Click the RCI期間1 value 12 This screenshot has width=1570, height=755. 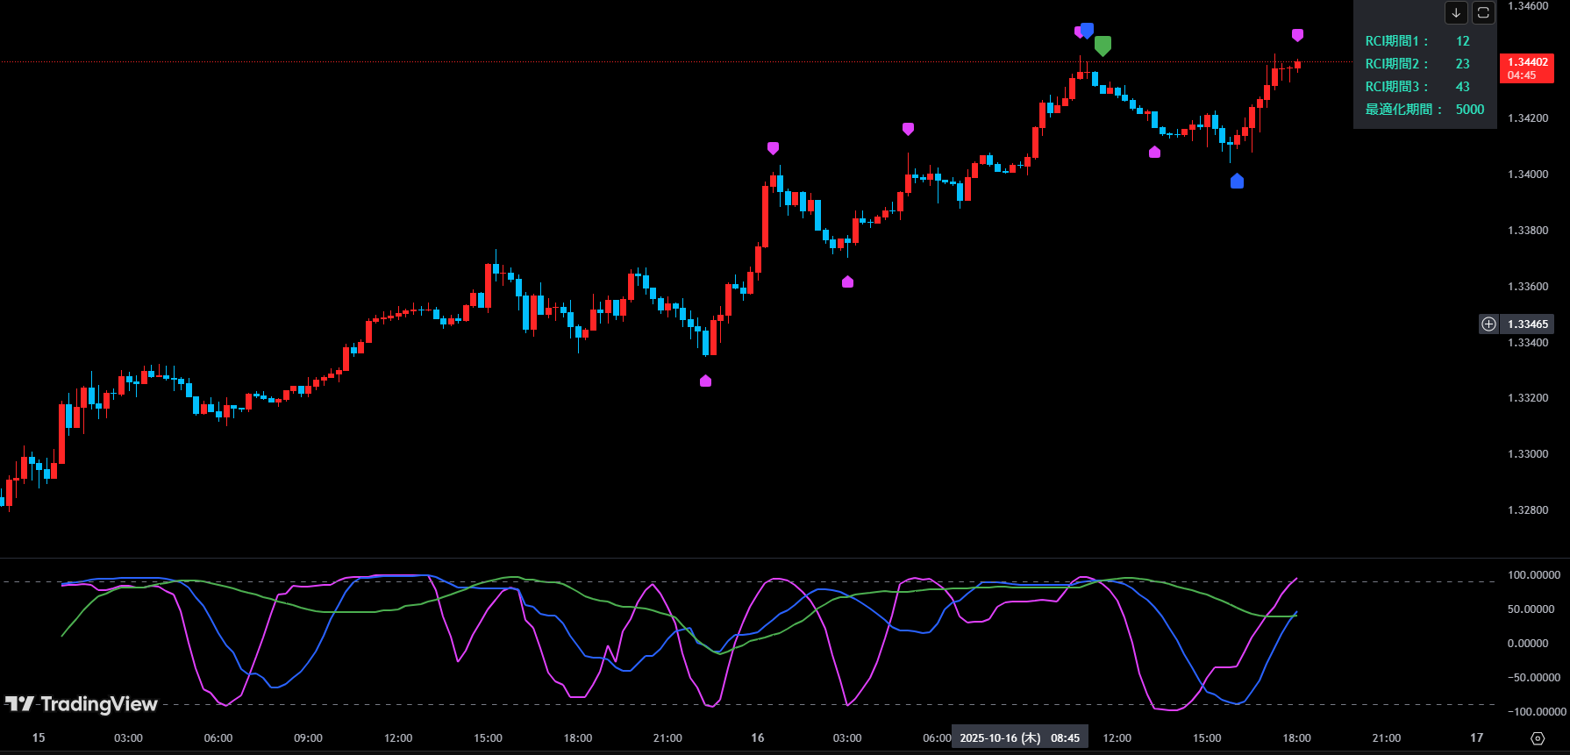coord(1462,41)
